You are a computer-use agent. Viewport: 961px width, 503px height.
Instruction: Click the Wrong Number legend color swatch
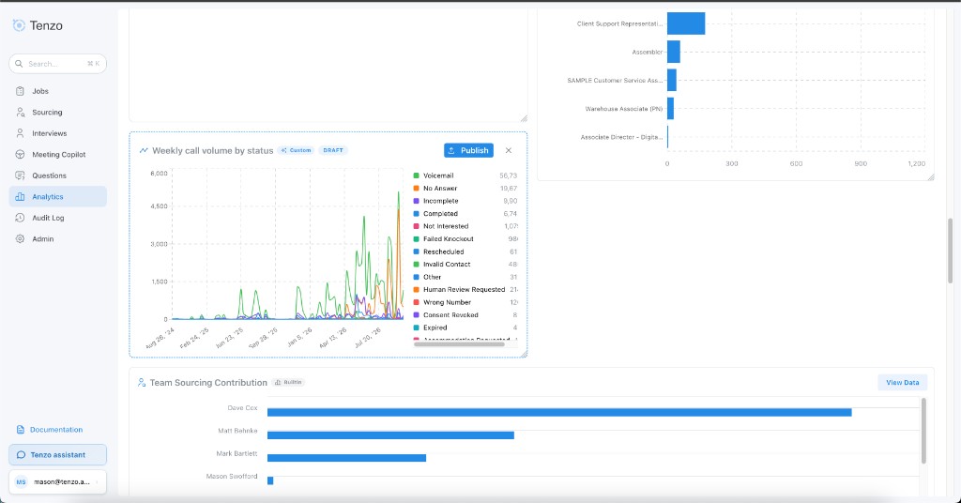[x=416, y=303]
